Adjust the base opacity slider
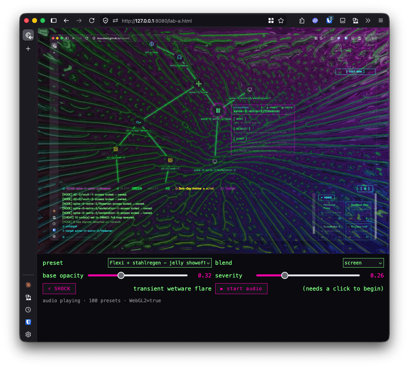Screen dimensions: 409x368 [138, 275]
